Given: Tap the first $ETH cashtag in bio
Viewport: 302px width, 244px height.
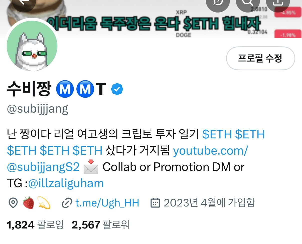Looking at the screenshot, I should click(217, 134).
